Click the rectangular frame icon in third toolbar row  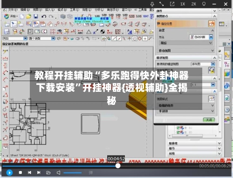coord(30,32)
